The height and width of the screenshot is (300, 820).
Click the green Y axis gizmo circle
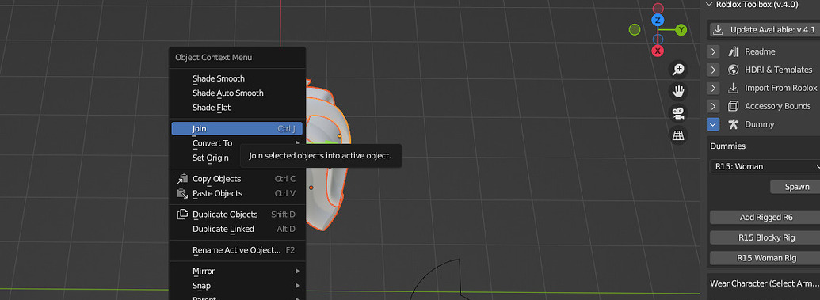(681, 30)
